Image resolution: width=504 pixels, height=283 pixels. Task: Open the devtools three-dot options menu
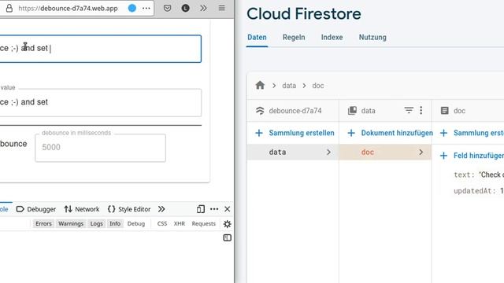tap(214, 209)
